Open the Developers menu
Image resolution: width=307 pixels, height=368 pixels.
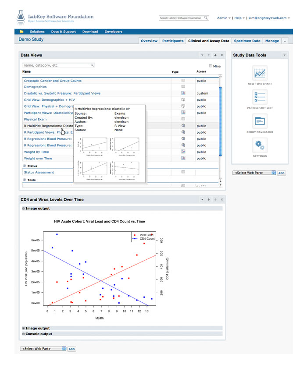(x=114, y=32)
